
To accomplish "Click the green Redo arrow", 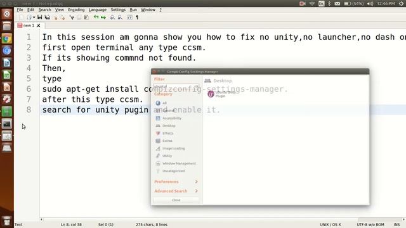I will (x=103, y=17).
